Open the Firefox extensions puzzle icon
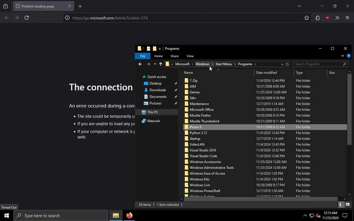354x221 pixels. pyautogui.click(x=317, y=18)
